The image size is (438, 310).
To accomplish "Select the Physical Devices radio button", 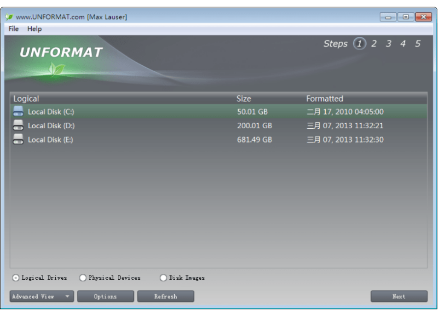I will 83,278.
